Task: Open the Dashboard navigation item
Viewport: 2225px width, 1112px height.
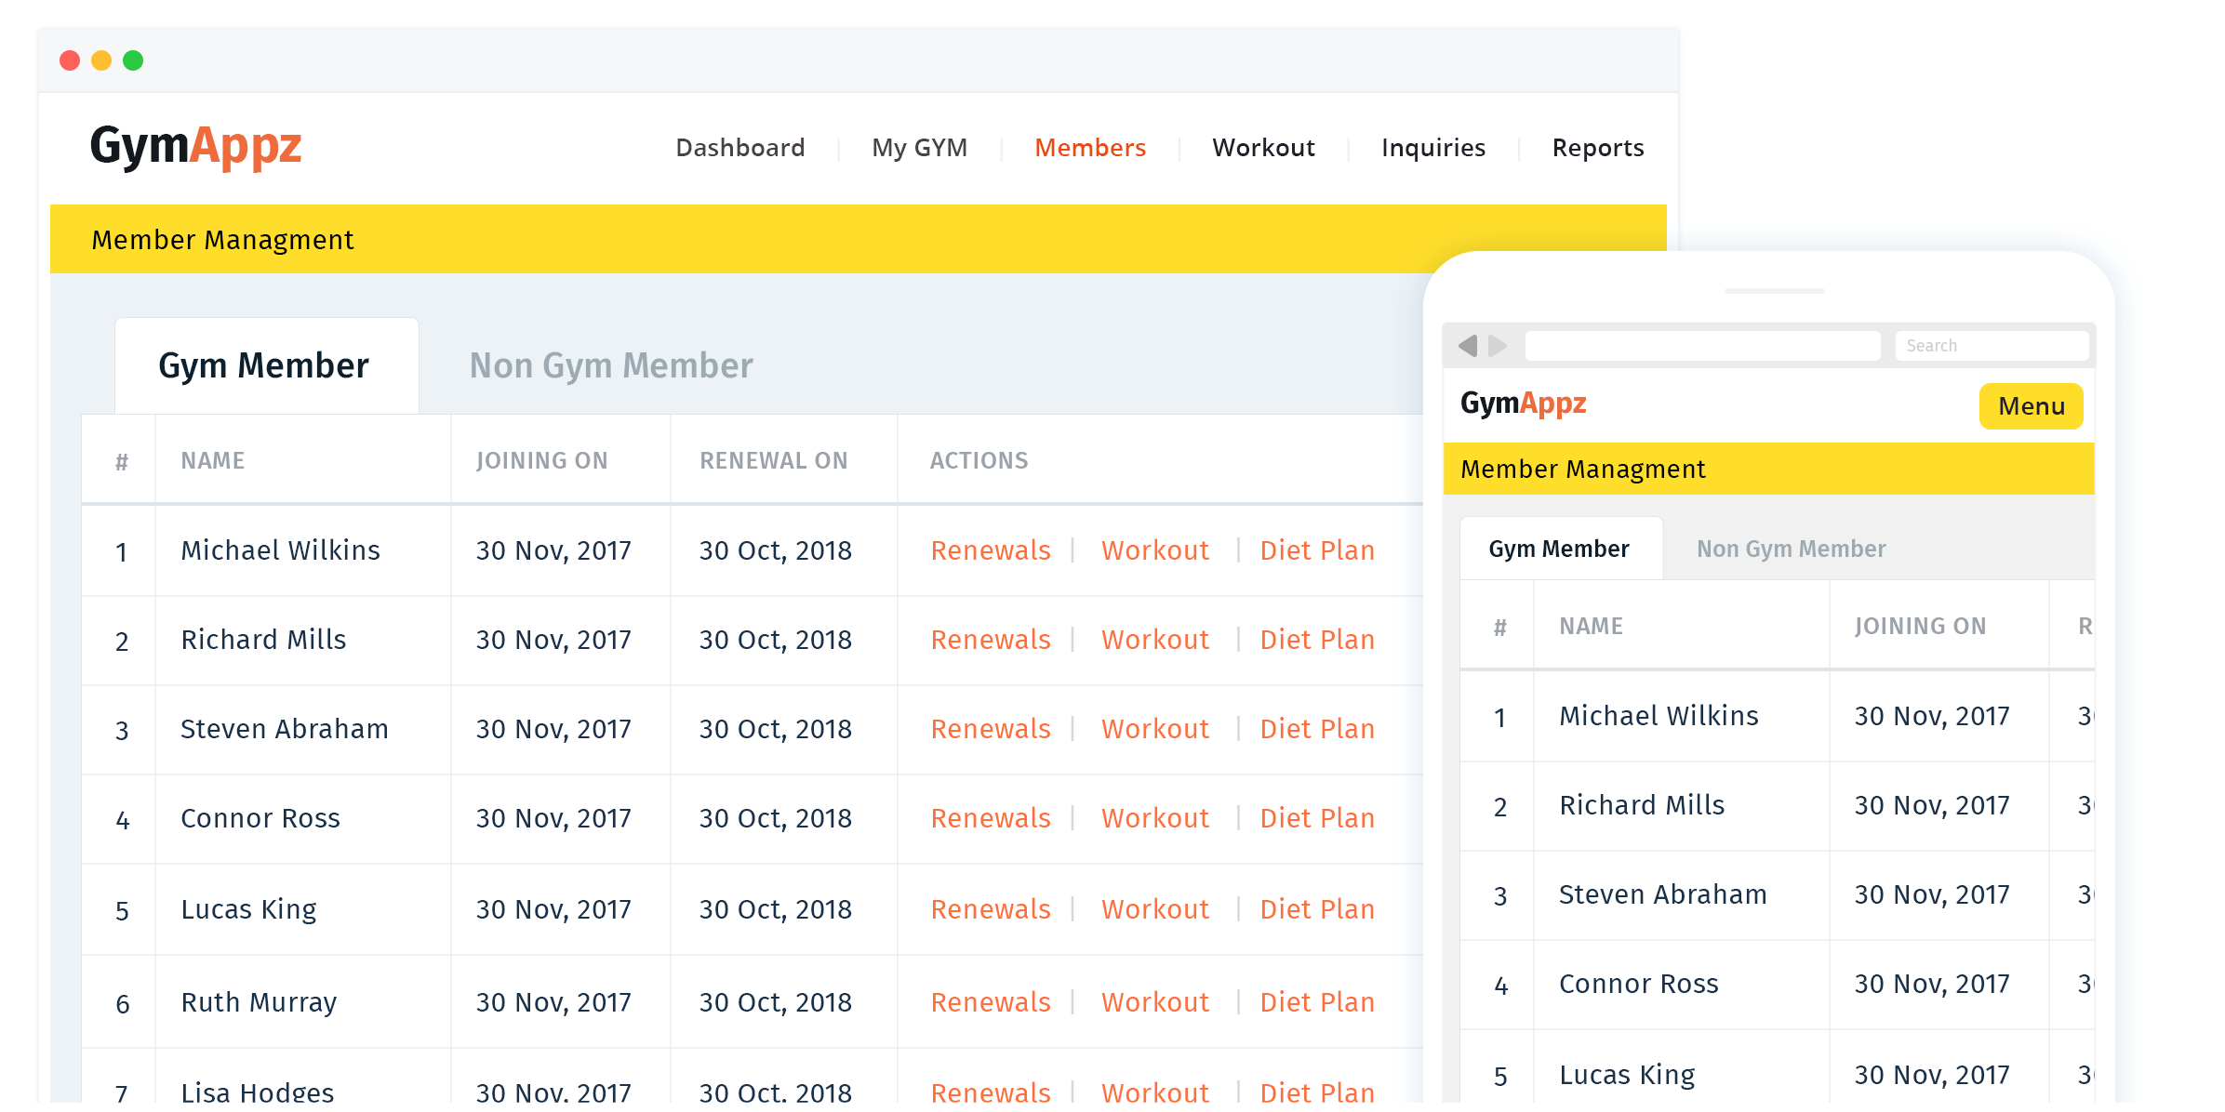Action: click(739, 148)
